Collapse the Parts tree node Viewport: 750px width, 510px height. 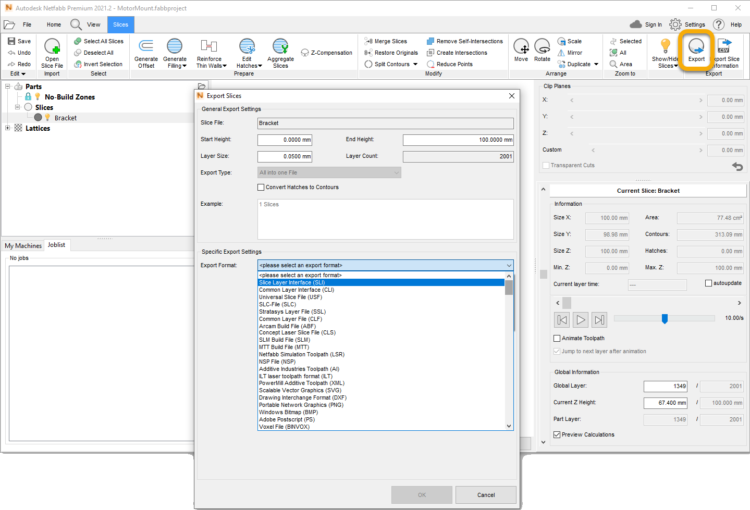point(7,86)
